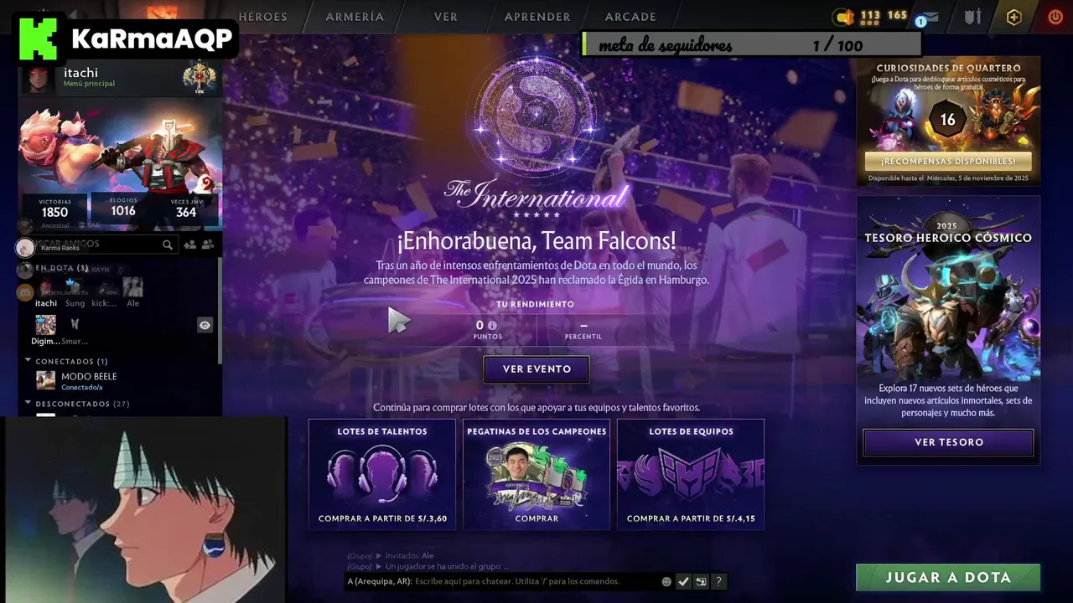Click the Kick logo overlay

(x=38, y=39)
